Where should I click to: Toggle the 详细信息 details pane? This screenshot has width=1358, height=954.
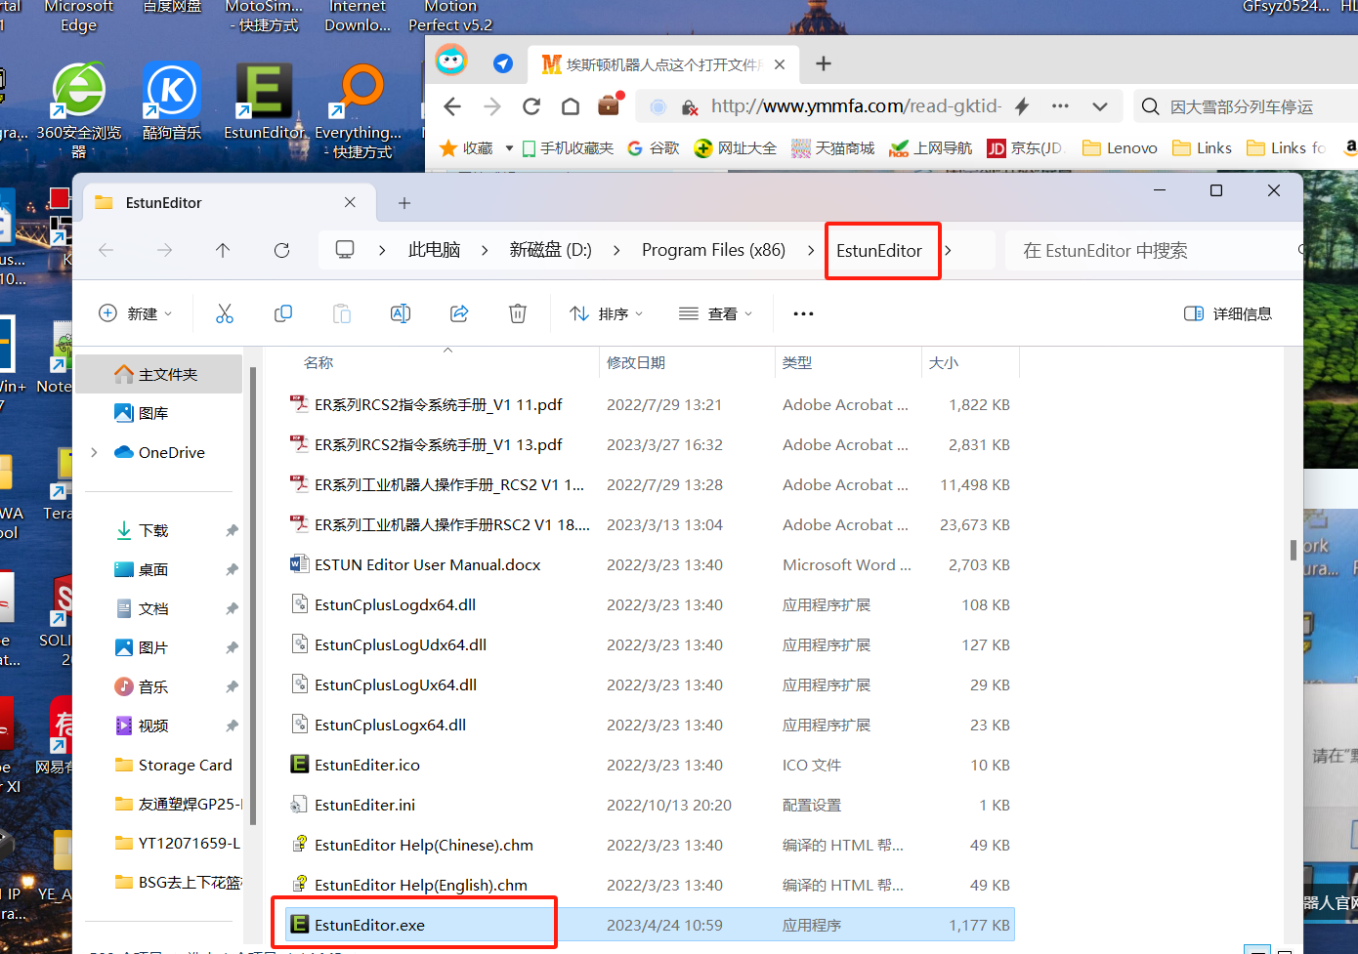(x=1228, y=313)
